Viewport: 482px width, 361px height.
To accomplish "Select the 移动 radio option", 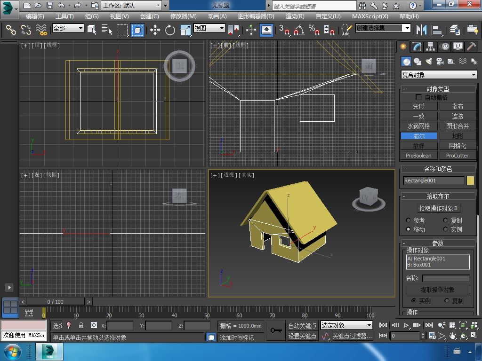I will (x=408, y=229).
